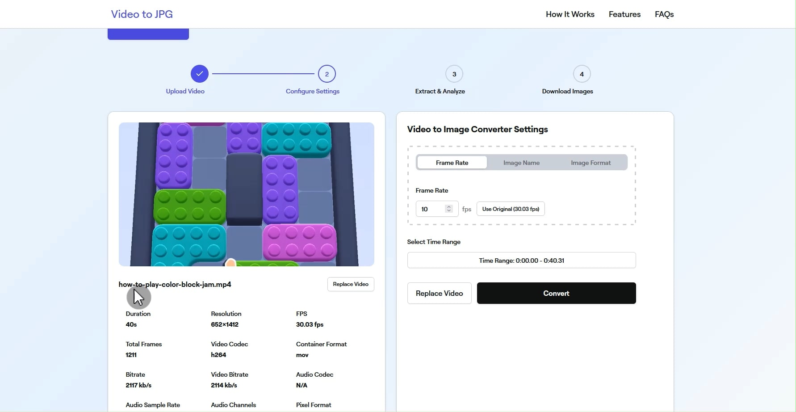Click small Replace Video beside filename
The image size is (796, 412).
pos(351,284)
